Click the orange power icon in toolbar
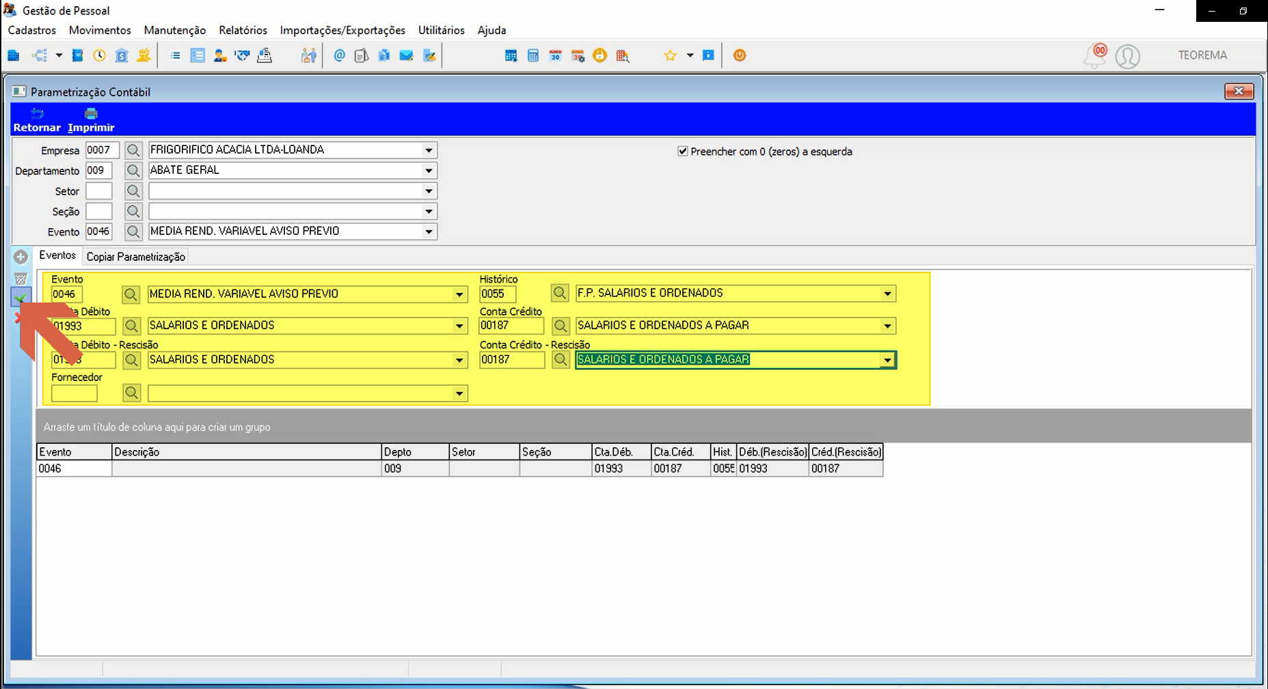 coord(740,55)
